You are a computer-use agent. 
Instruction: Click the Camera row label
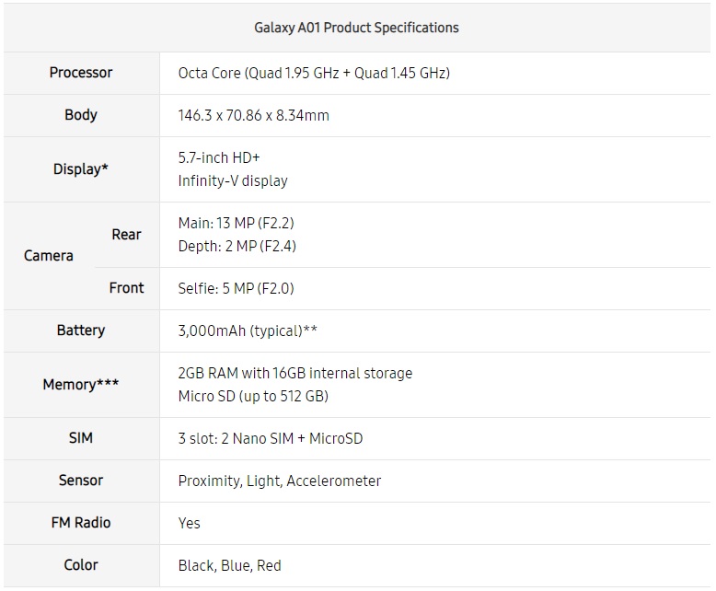49,255
